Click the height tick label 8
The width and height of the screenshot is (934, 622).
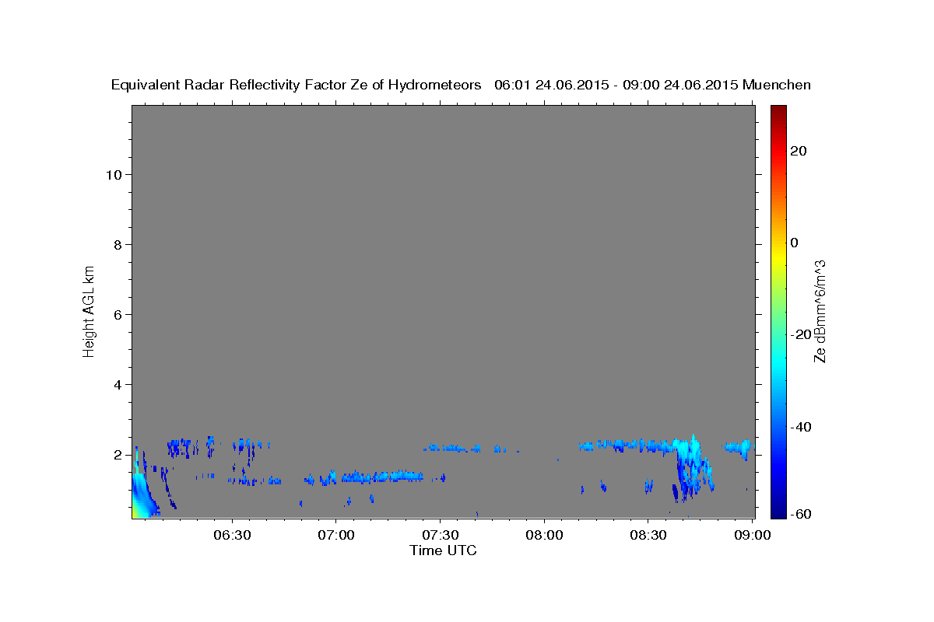pyautogui.click(x=118, y=245)
